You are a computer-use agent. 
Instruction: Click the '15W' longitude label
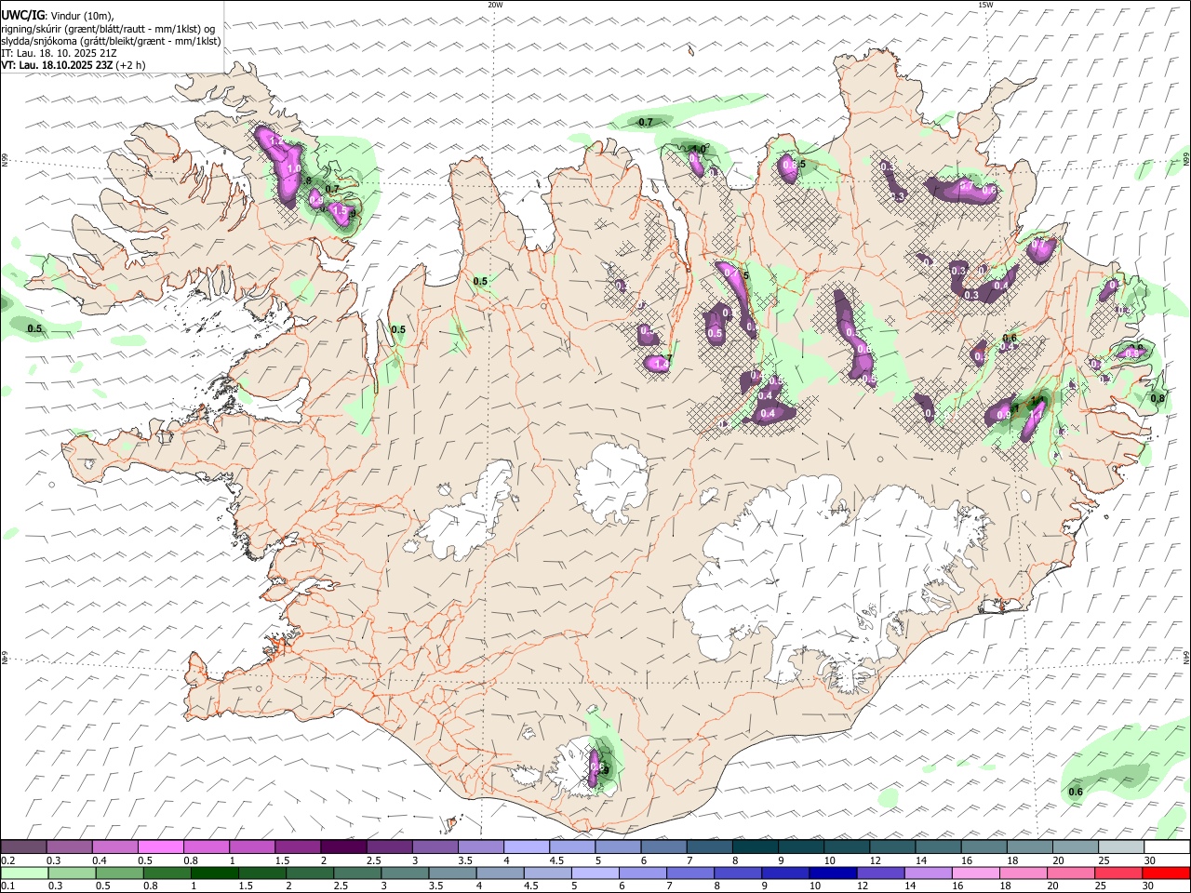[x=985, y=5]
